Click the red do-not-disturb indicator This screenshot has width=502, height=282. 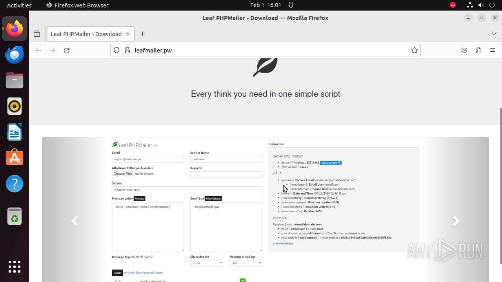click(453, 5)
